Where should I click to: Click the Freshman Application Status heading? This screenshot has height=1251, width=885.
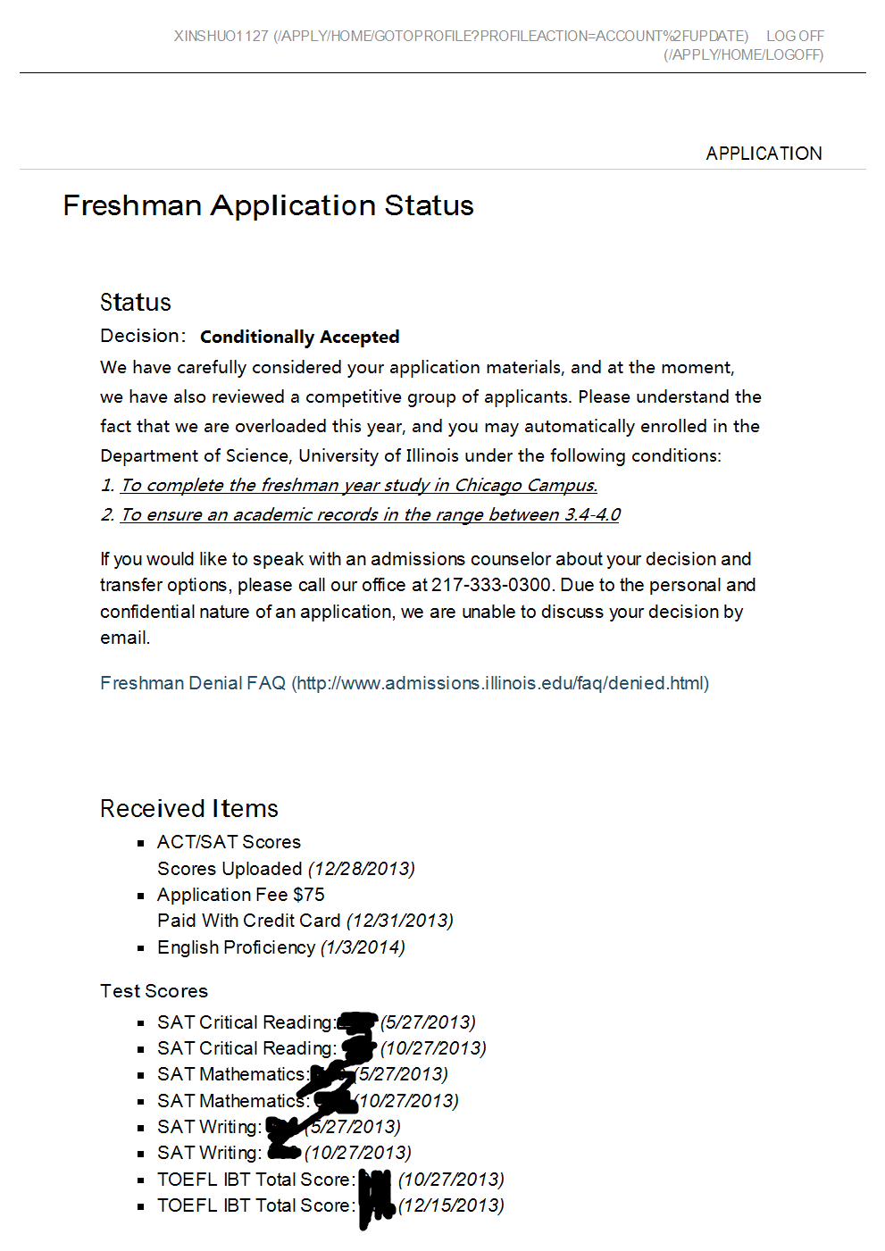(x=268, y=205)
